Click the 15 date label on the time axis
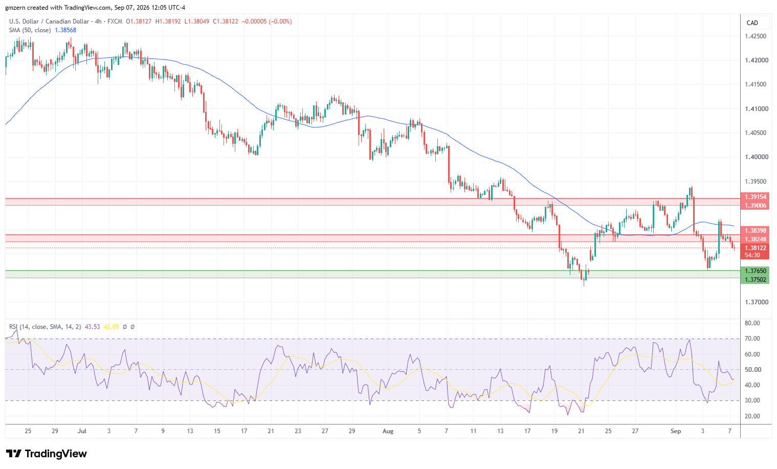This screenshot has width=777, height=469. point(217,431)
